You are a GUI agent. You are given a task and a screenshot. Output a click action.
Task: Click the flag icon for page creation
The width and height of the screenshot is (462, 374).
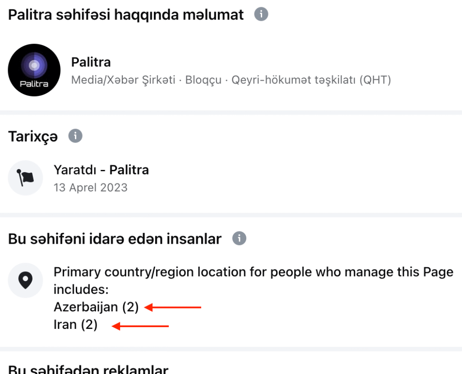(26, 178)
